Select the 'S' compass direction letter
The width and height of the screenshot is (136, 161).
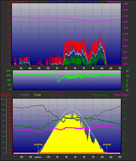(127, 81)
